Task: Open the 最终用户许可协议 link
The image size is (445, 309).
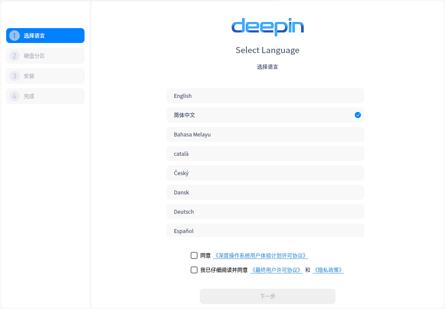Action: coord(276,270)
